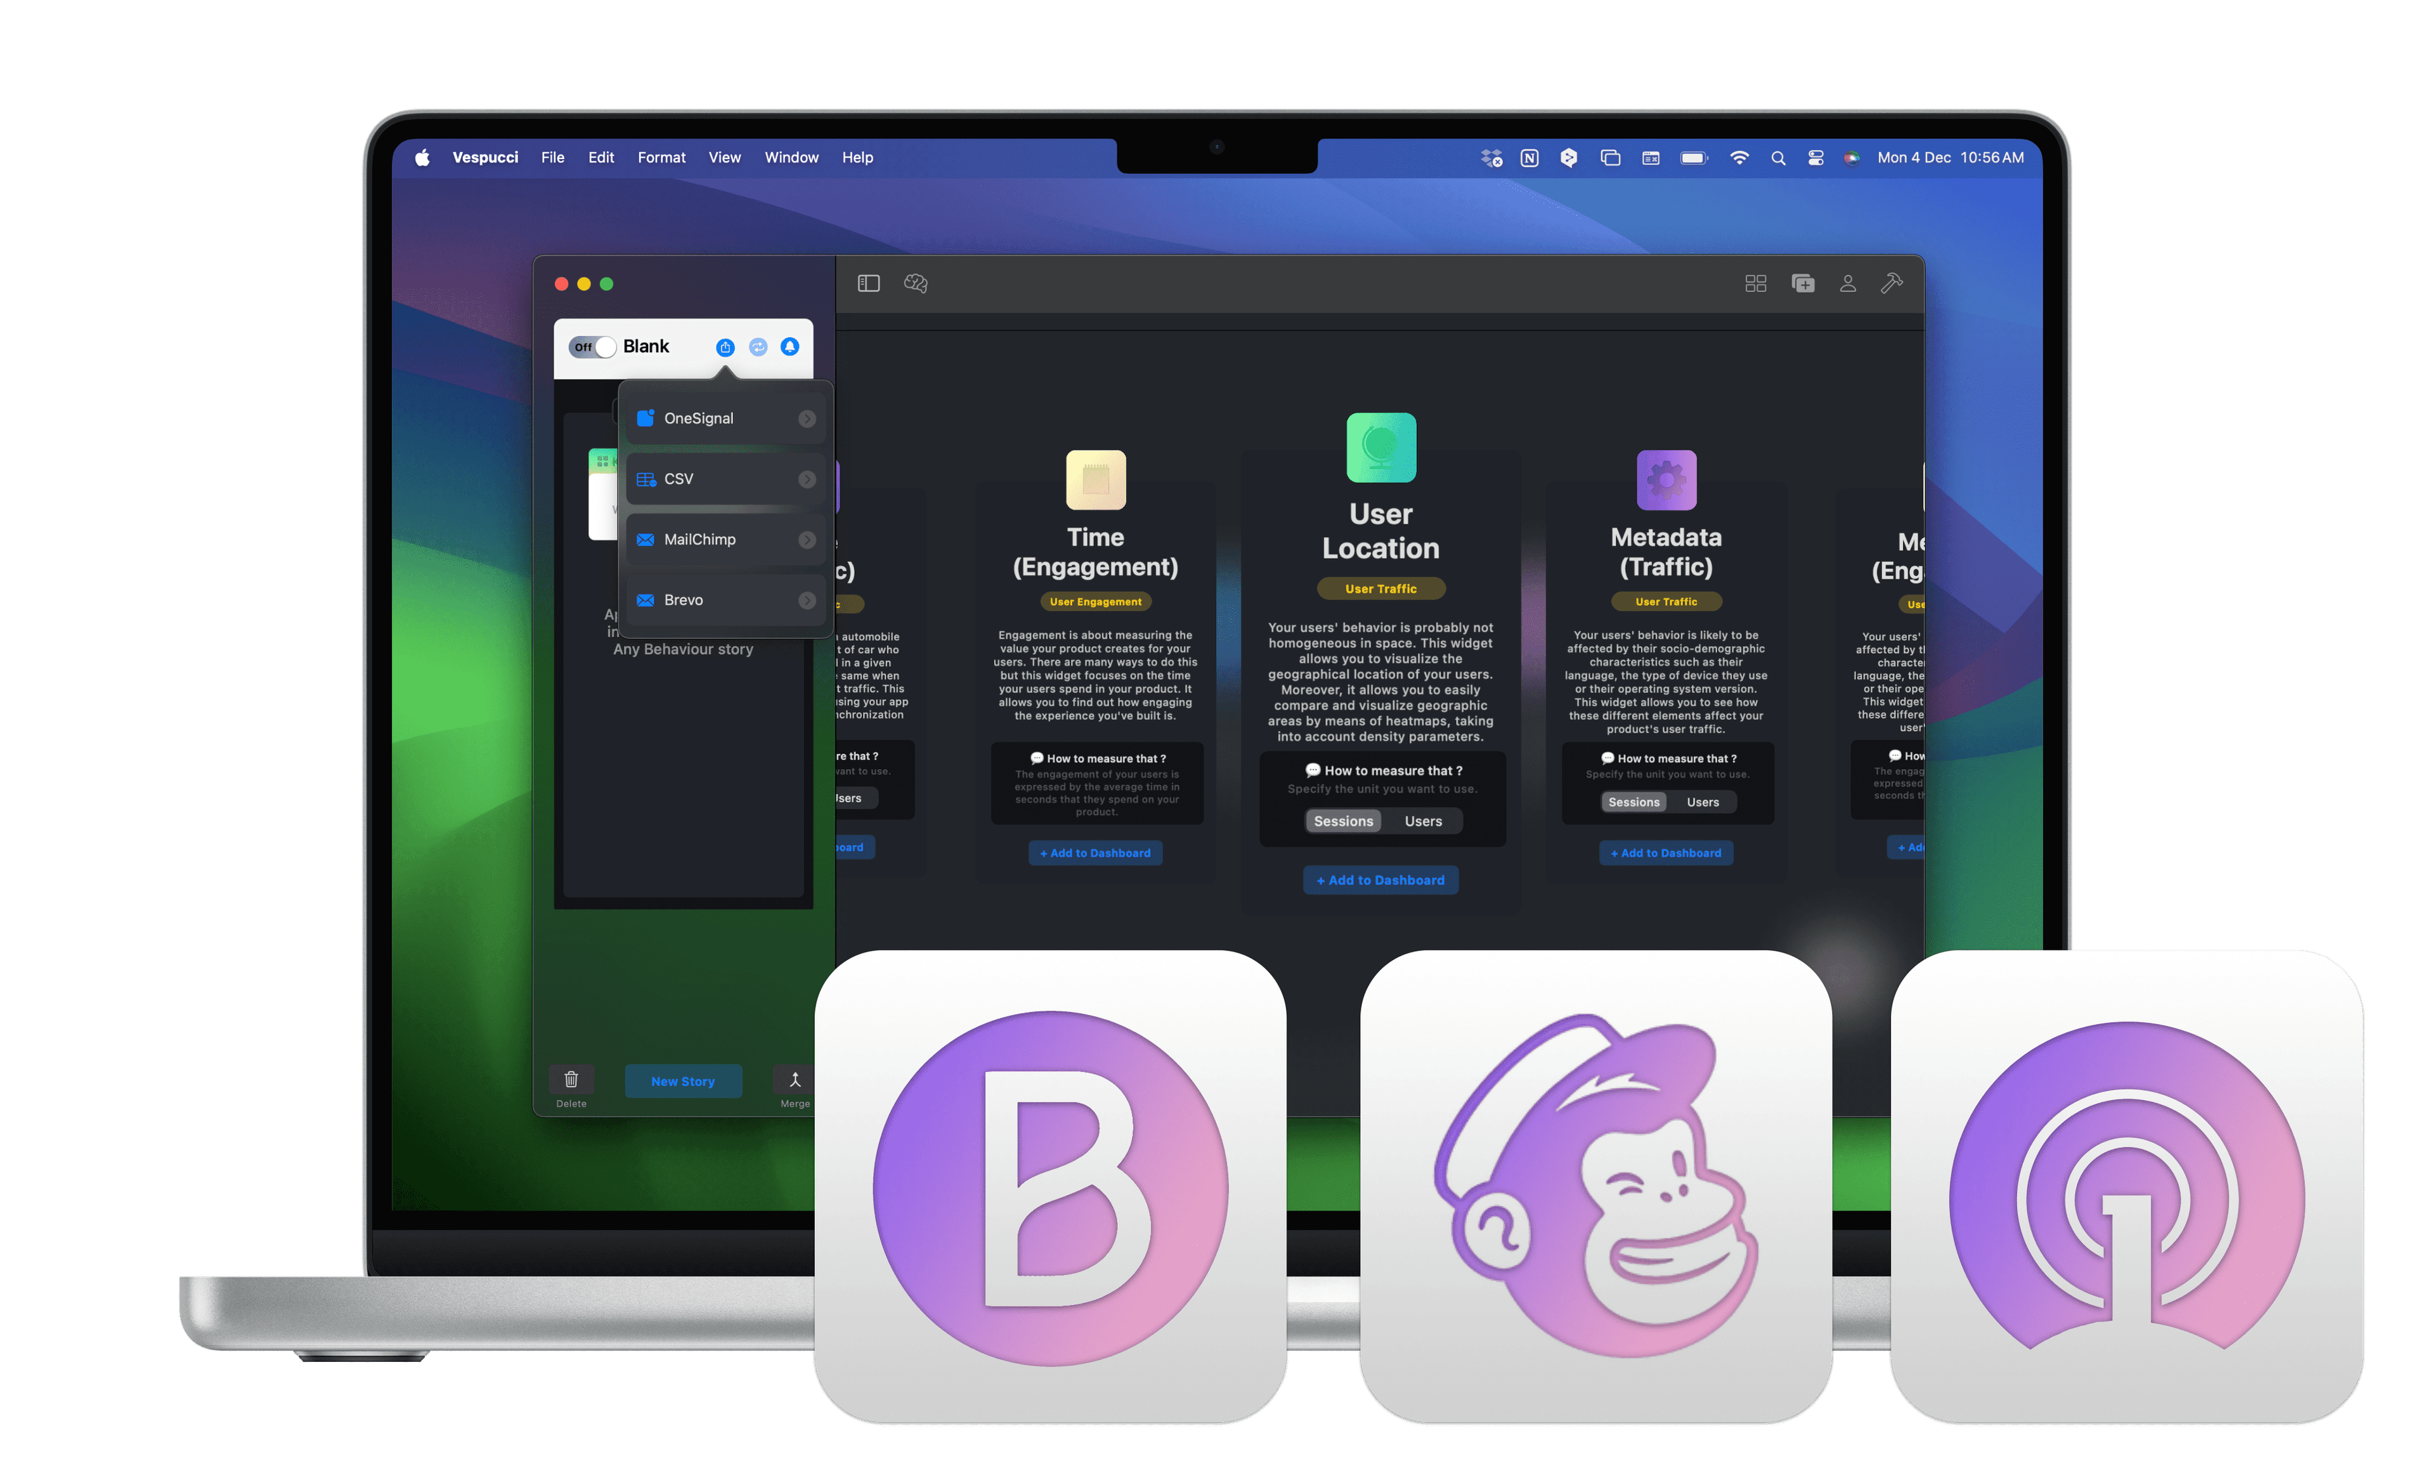Choose Brevo from the export popover
Image resolution: width=2435 pixels, height=1471 pixels.
click(x=725, y=600)
